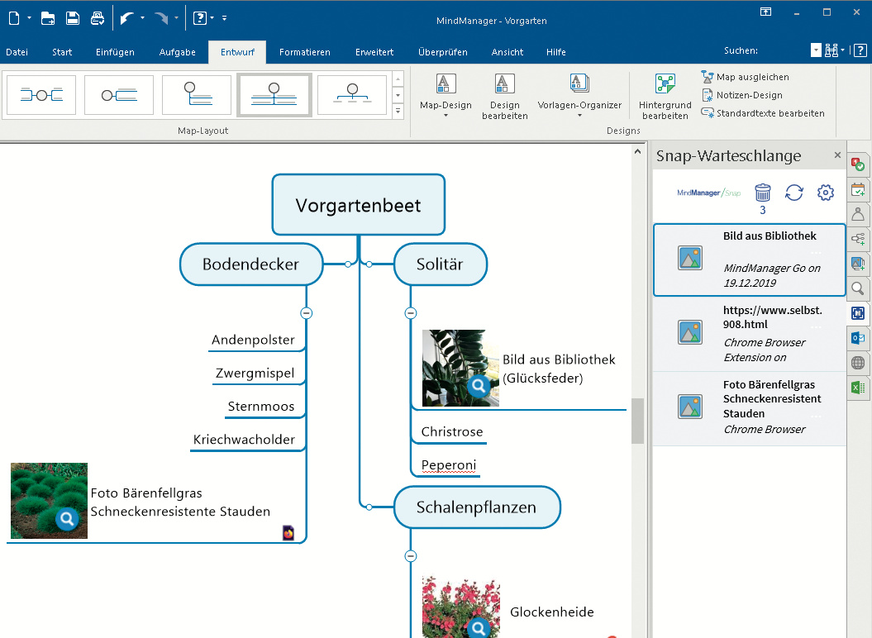Open a file with the folder icon
Screen dimensions: 872x638
pyautogui.click(x=48, y=18)
